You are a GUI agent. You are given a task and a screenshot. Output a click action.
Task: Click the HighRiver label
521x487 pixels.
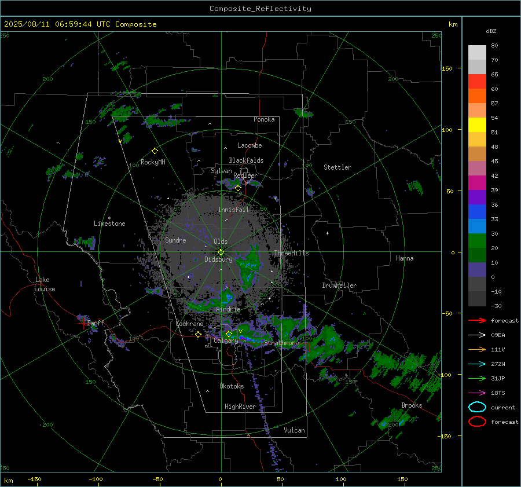(240, 407)
